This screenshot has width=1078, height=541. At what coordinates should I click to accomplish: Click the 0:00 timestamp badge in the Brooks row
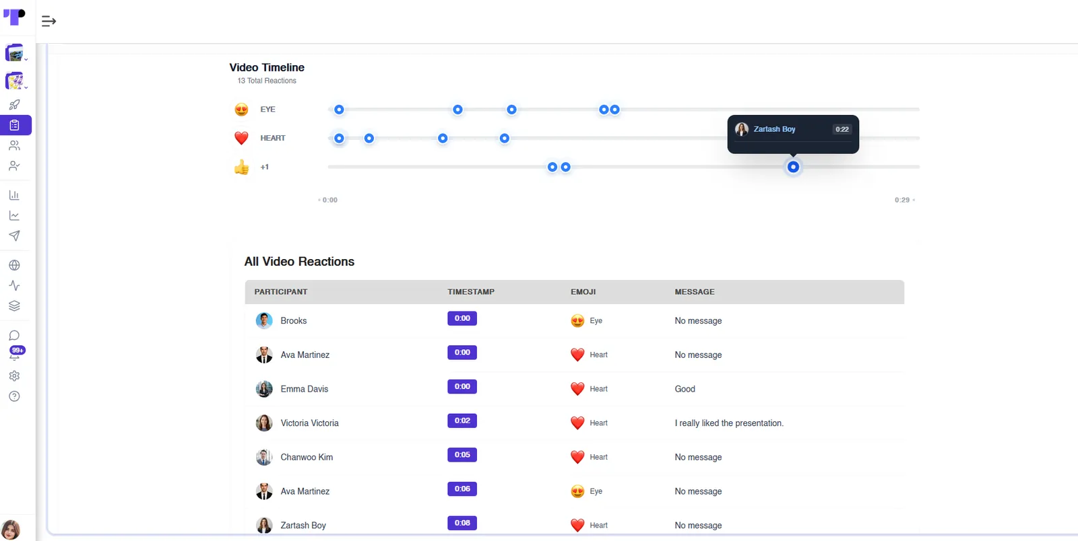[462, 318]
